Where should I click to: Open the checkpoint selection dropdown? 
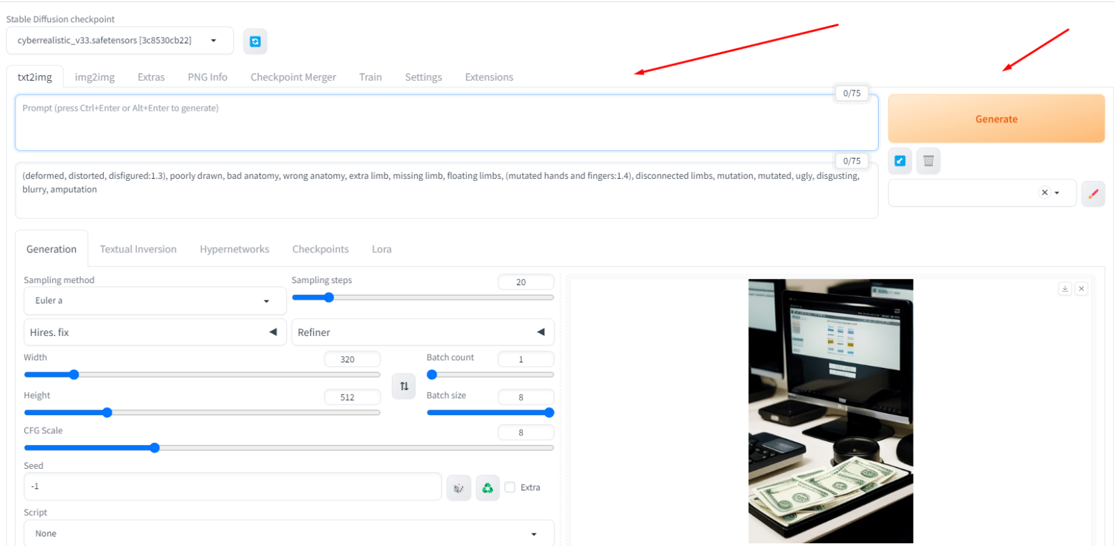tap(120, 40)
